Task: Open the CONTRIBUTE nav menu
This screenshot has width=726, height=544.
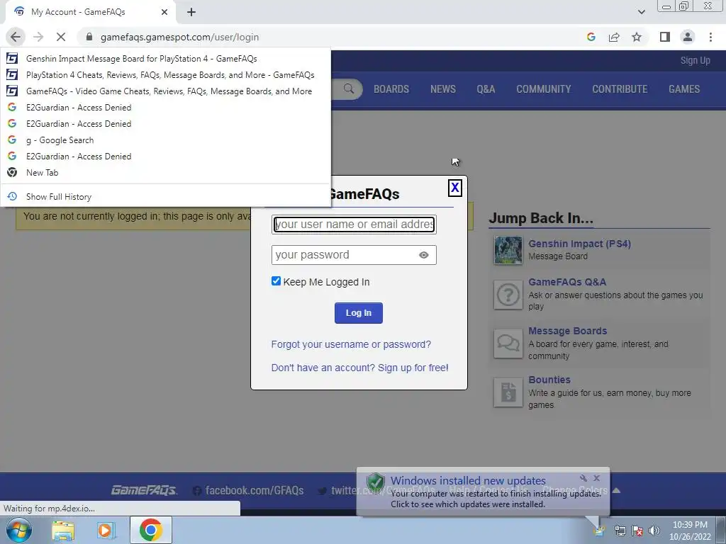Action: pos(620,89)
